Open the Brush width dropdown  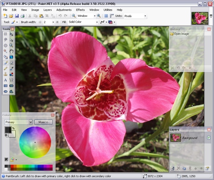pos(53,22)
